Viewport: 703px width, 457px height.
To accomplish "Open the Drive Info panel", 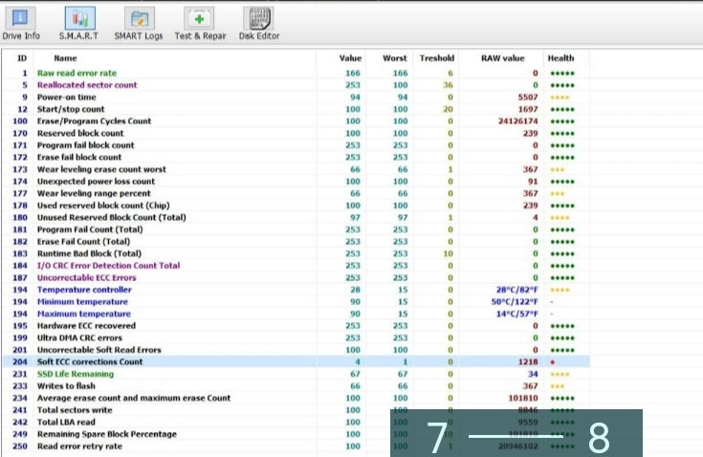I will (21, 23).
